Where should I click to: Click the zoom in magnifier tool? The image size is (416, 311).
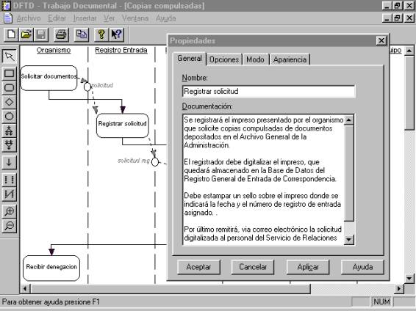coord(10,211)
